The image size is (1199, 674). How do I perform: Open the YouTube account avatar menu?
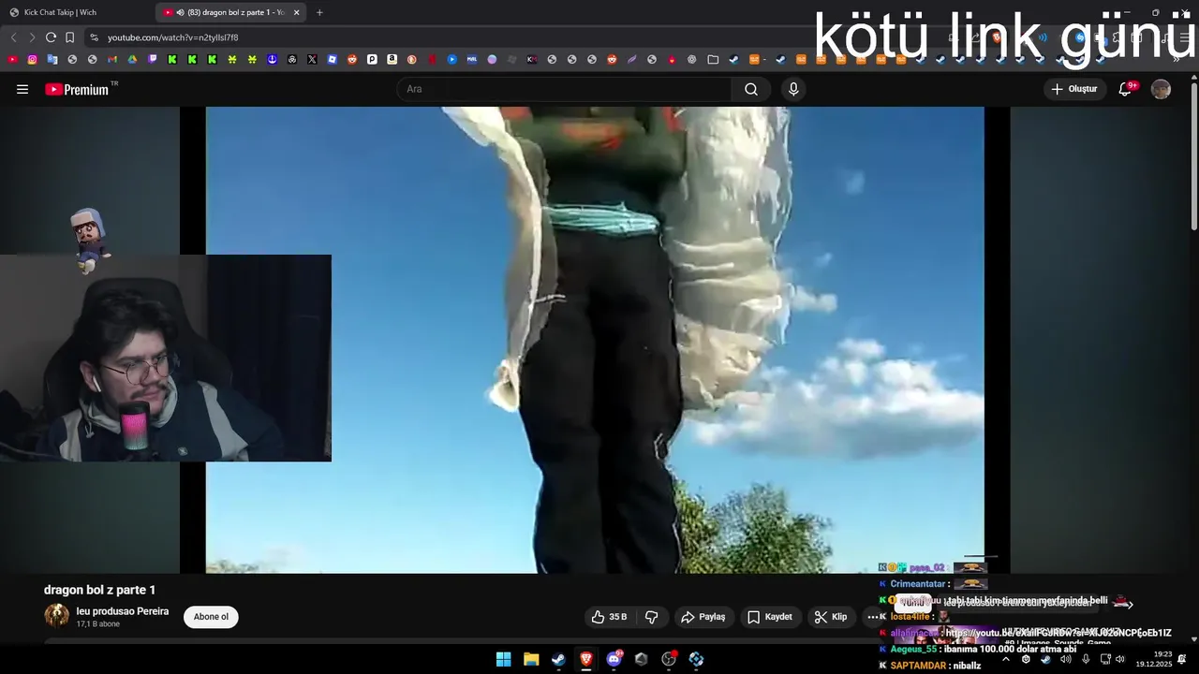1161,89
